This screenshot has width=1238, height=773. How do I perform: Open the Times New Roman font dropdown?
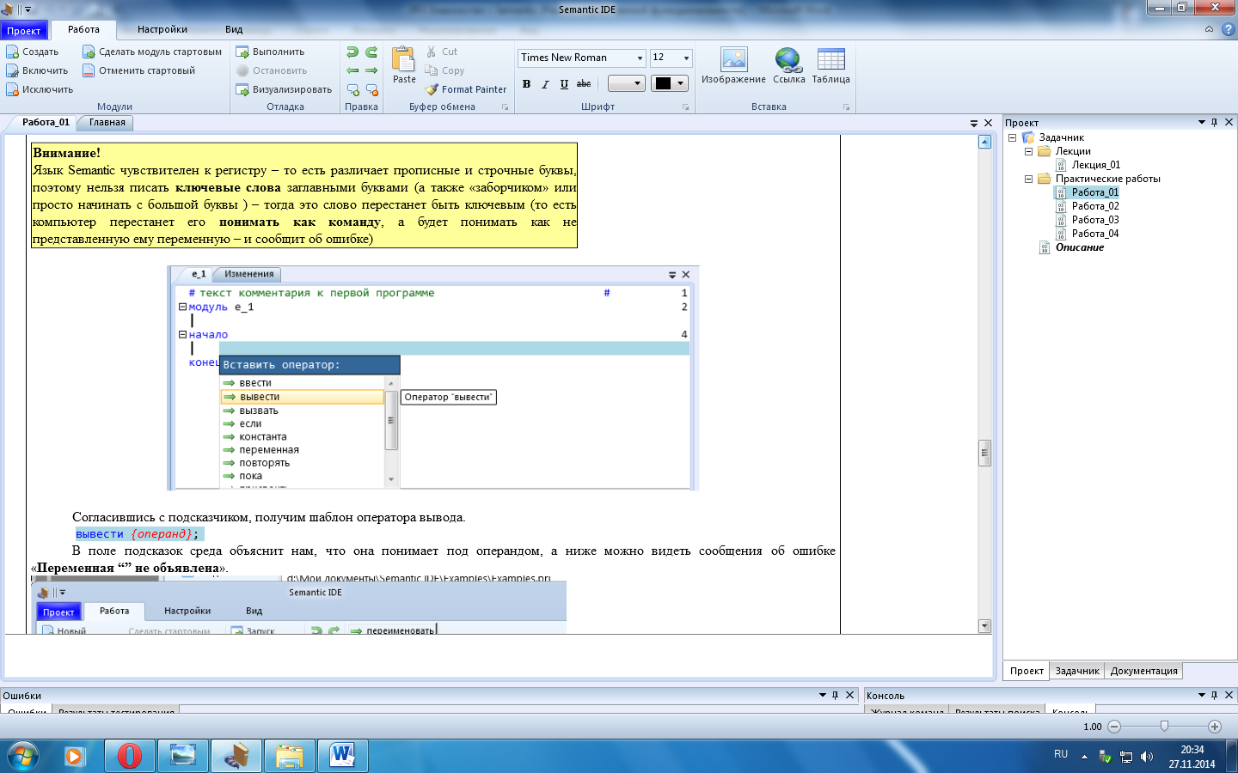tap(640, 58)
